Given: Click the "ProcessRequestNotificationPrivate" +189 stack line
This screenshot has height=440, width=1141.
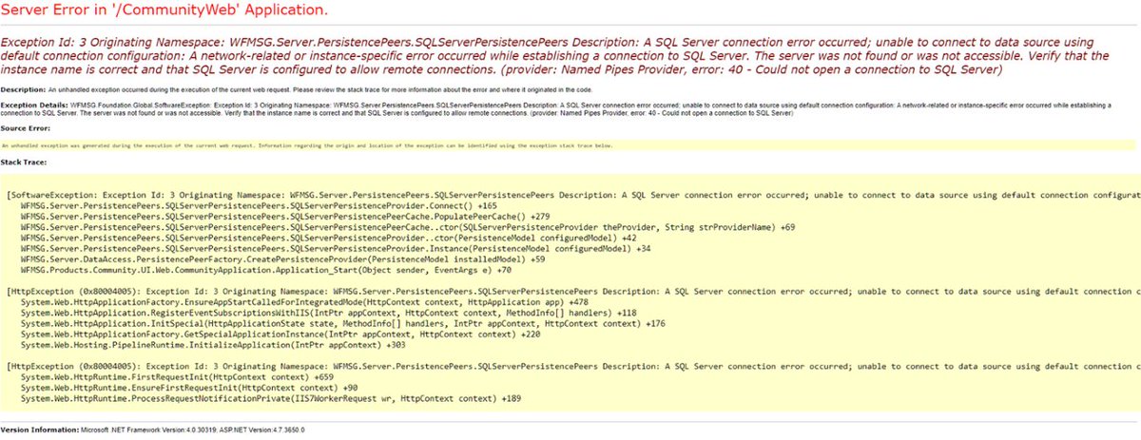Looking at the screenshot, I should [271, 399].
